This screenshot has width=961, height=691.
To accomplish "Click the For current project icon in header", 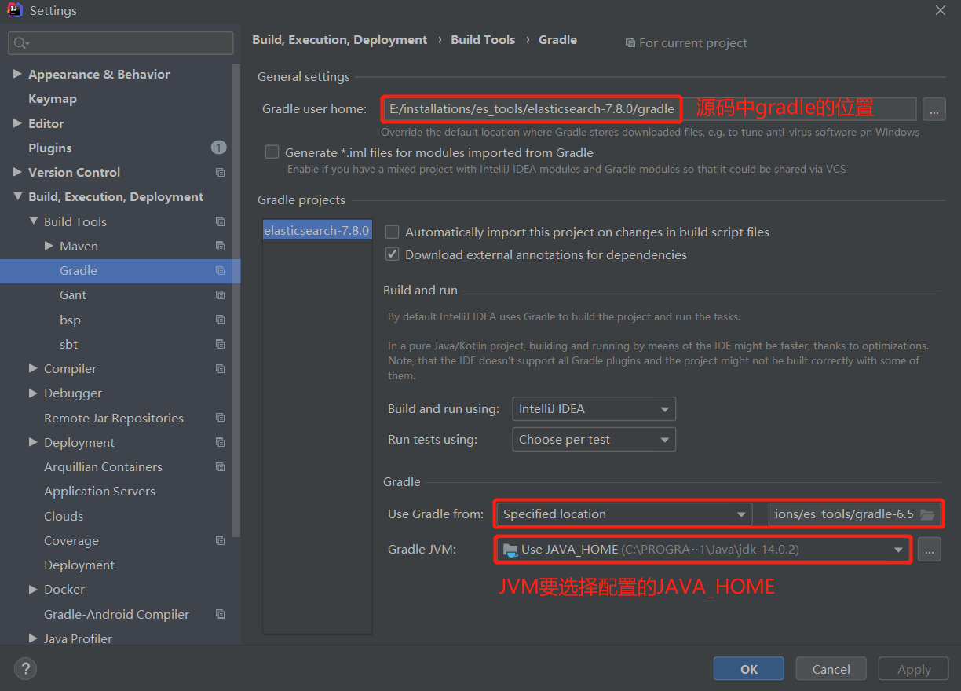I will 630,43.
